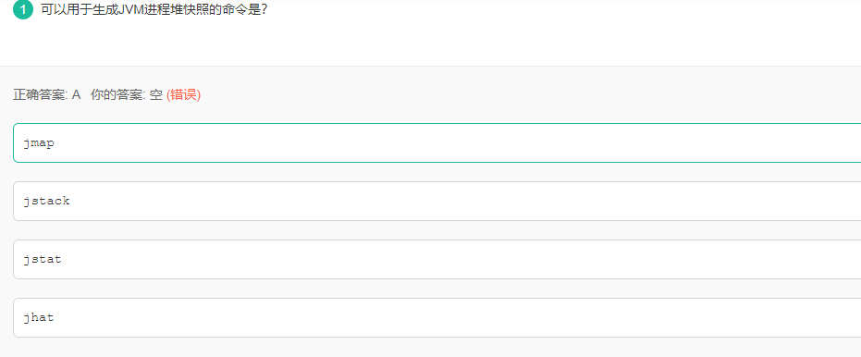
Task: Click the letter A in the correct answer
Action: point(77,95)
